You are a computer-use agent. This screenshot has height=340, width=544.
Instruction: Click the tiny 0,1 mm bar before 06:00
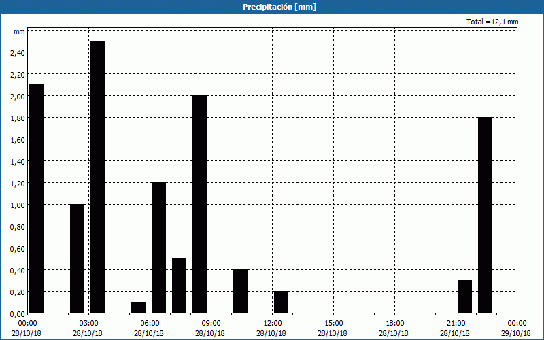[139, 308]
